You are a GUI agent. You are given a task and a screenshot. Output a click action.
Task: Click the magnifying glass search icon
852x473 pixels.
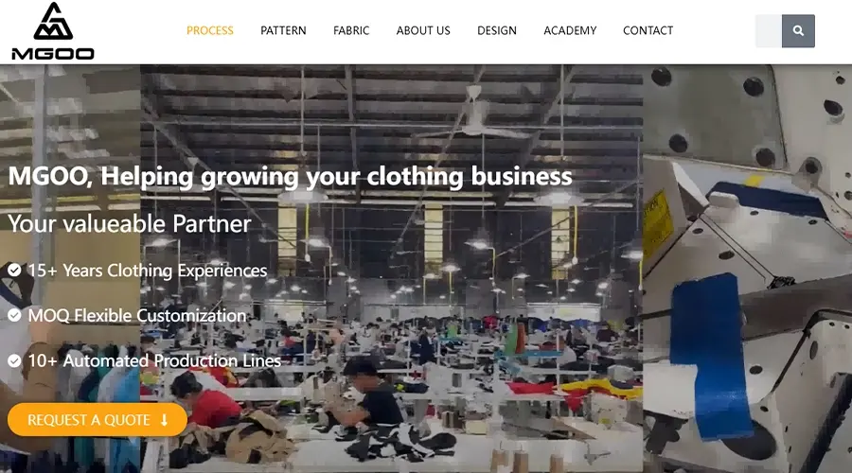point(798,31)
